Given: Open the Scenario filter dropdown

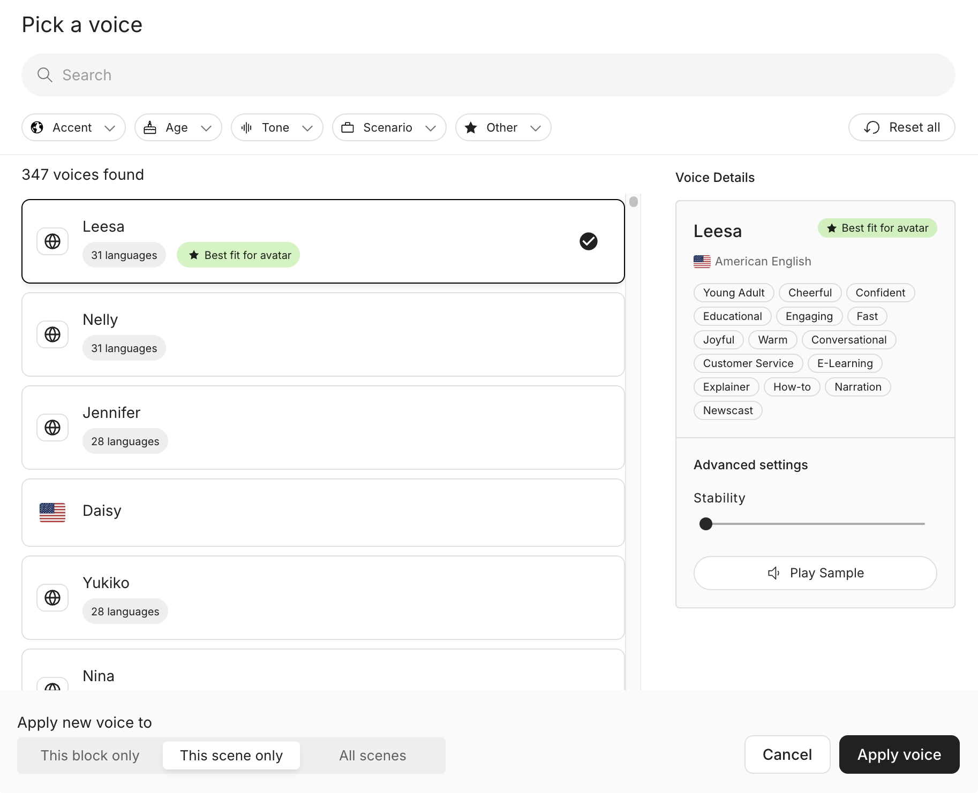Looking at the screenshot, I should click(x=389, y=127).
